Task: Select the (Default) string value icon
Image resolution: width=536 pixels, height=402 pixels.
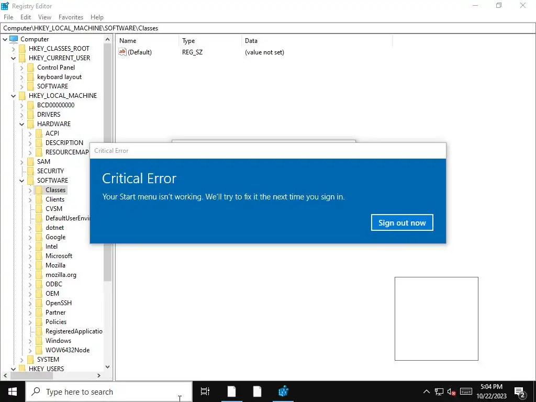Action: (x=122, y=52)
